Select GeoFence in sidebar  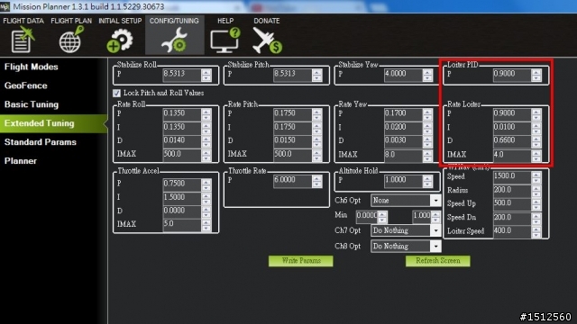point(26,85)
